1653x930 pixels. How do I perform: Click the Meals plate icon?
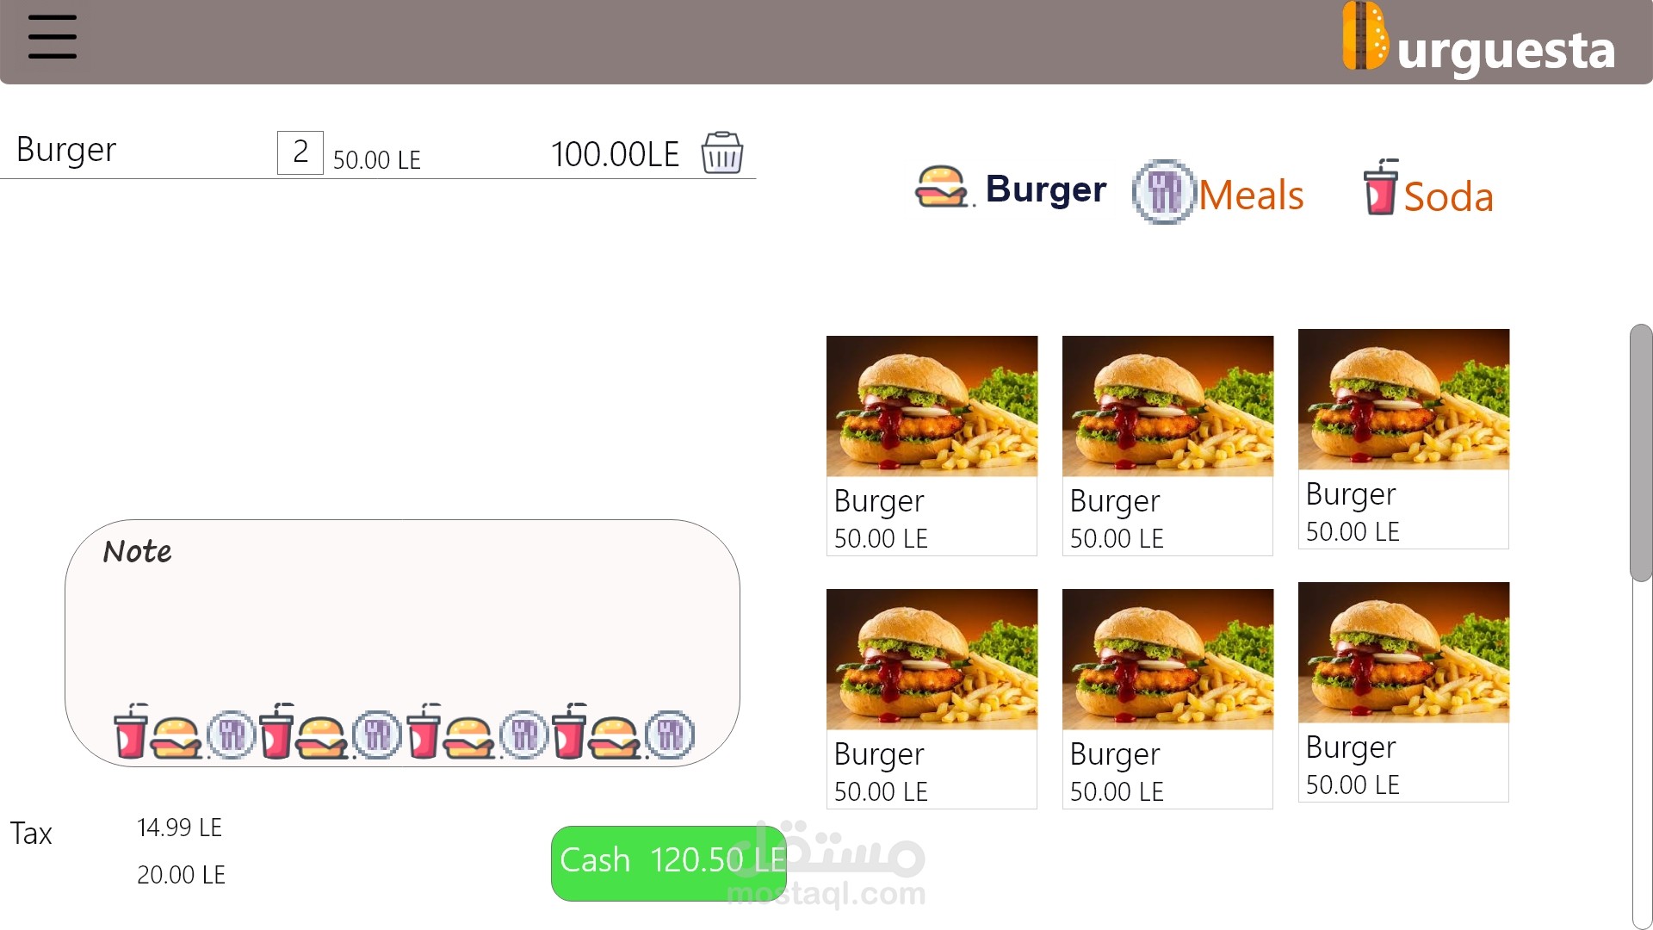coord(1164,191)
